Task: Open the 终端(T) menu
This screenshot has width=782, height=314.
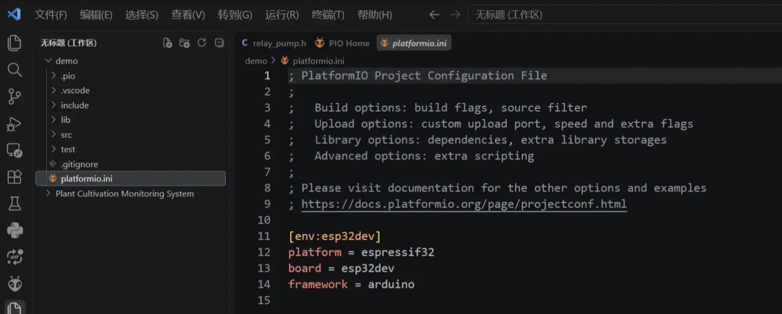Action: click(328, 15)
